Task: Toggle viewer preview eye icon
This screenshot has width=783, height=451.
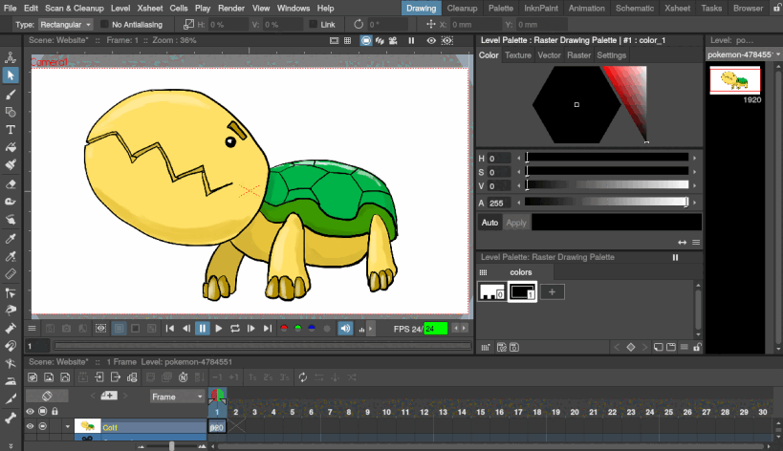Action: coord(431,40)
